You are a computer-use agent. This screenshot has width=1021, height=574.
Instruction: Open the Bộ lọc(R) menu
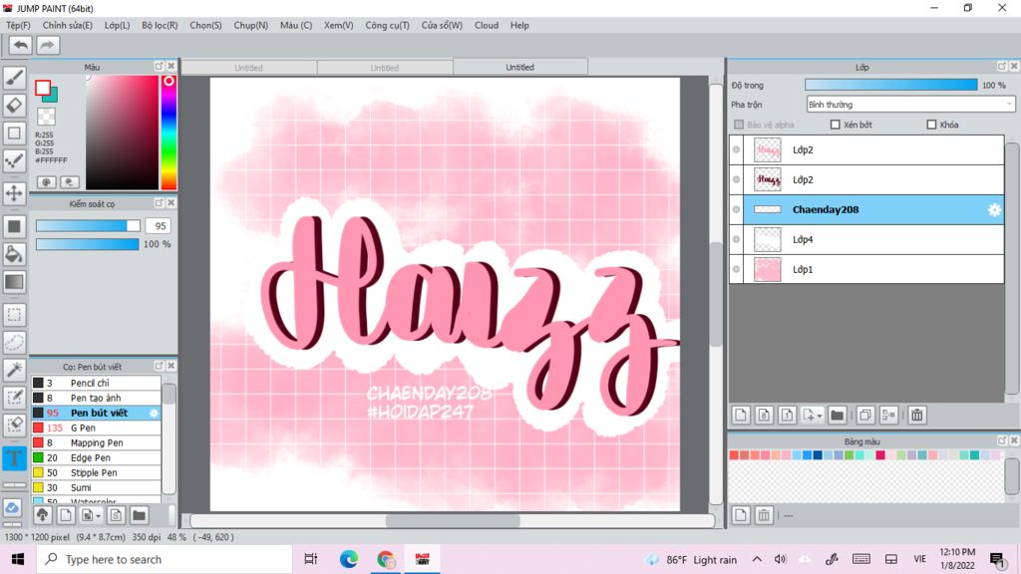point(160,25)
